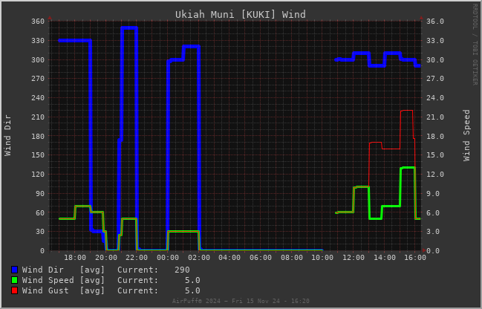Click the Wind Gust current value 5.0
This screenshot has width=482, height=309.
pos(192,290)
